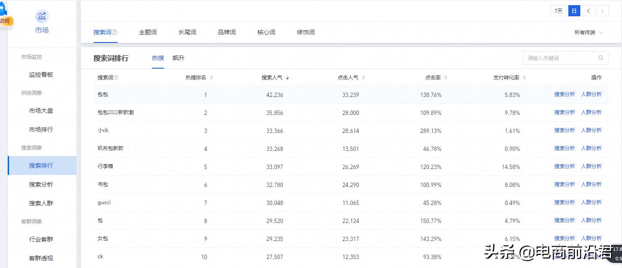Open the 品牌词 tab

click(227, 32)
